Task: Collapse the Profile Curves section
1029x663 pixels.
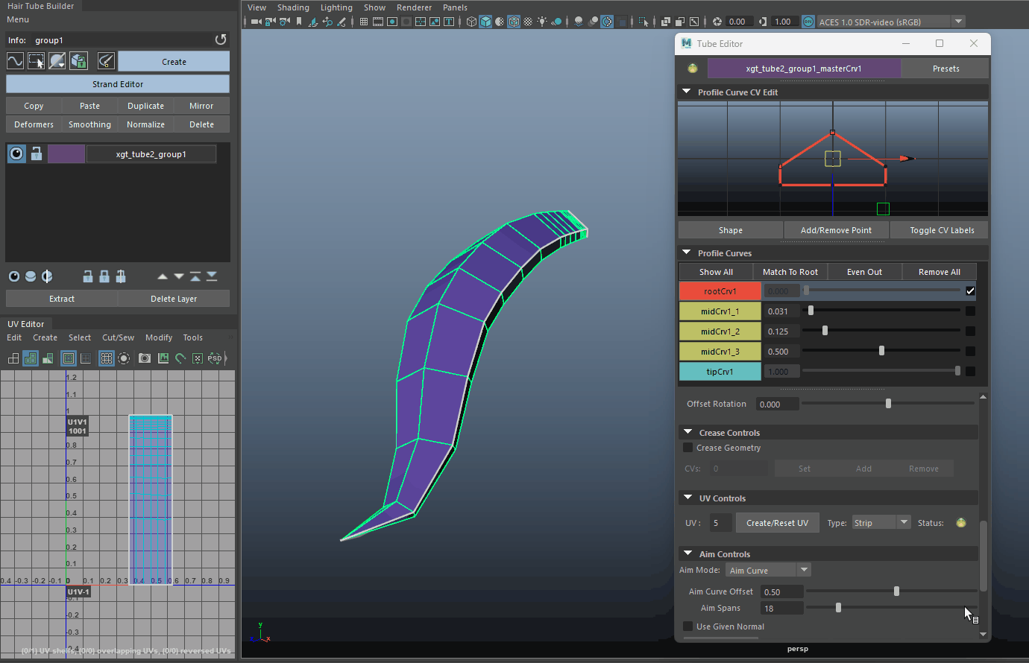Action: 687,253
